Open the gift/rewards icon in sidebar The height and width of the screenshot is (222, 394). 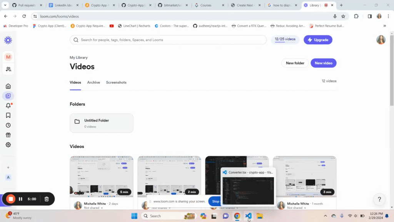point(8,135)
